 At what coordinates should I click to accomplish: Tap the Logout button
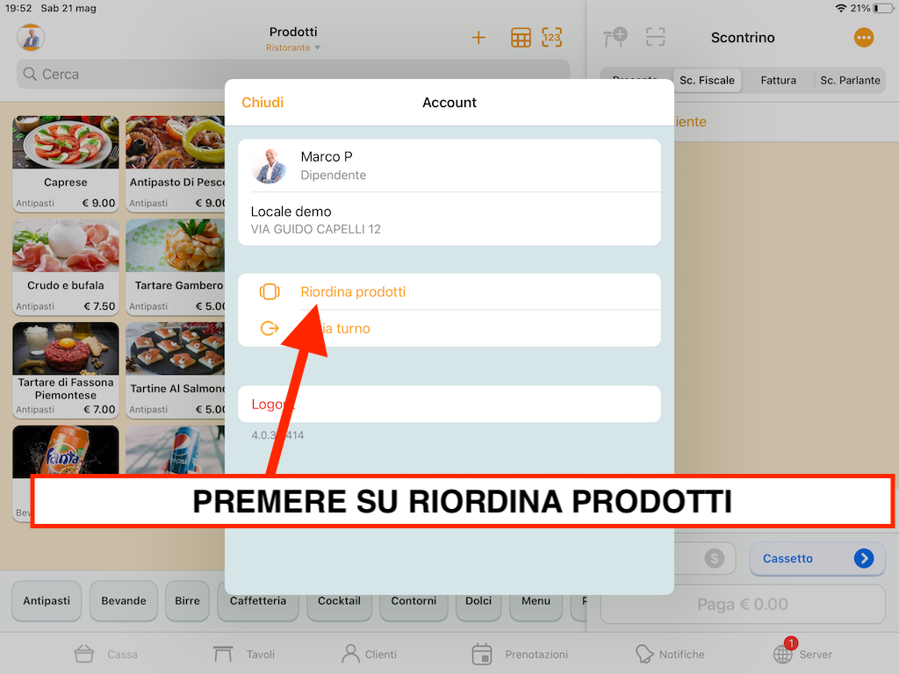point(449,404)
